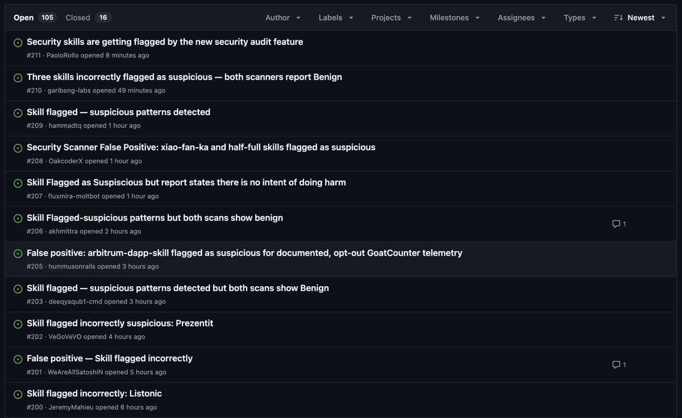682x418 pixels.
Task: Click author deeqyaqub1-cmd
Action: click(x=75, y=302)
